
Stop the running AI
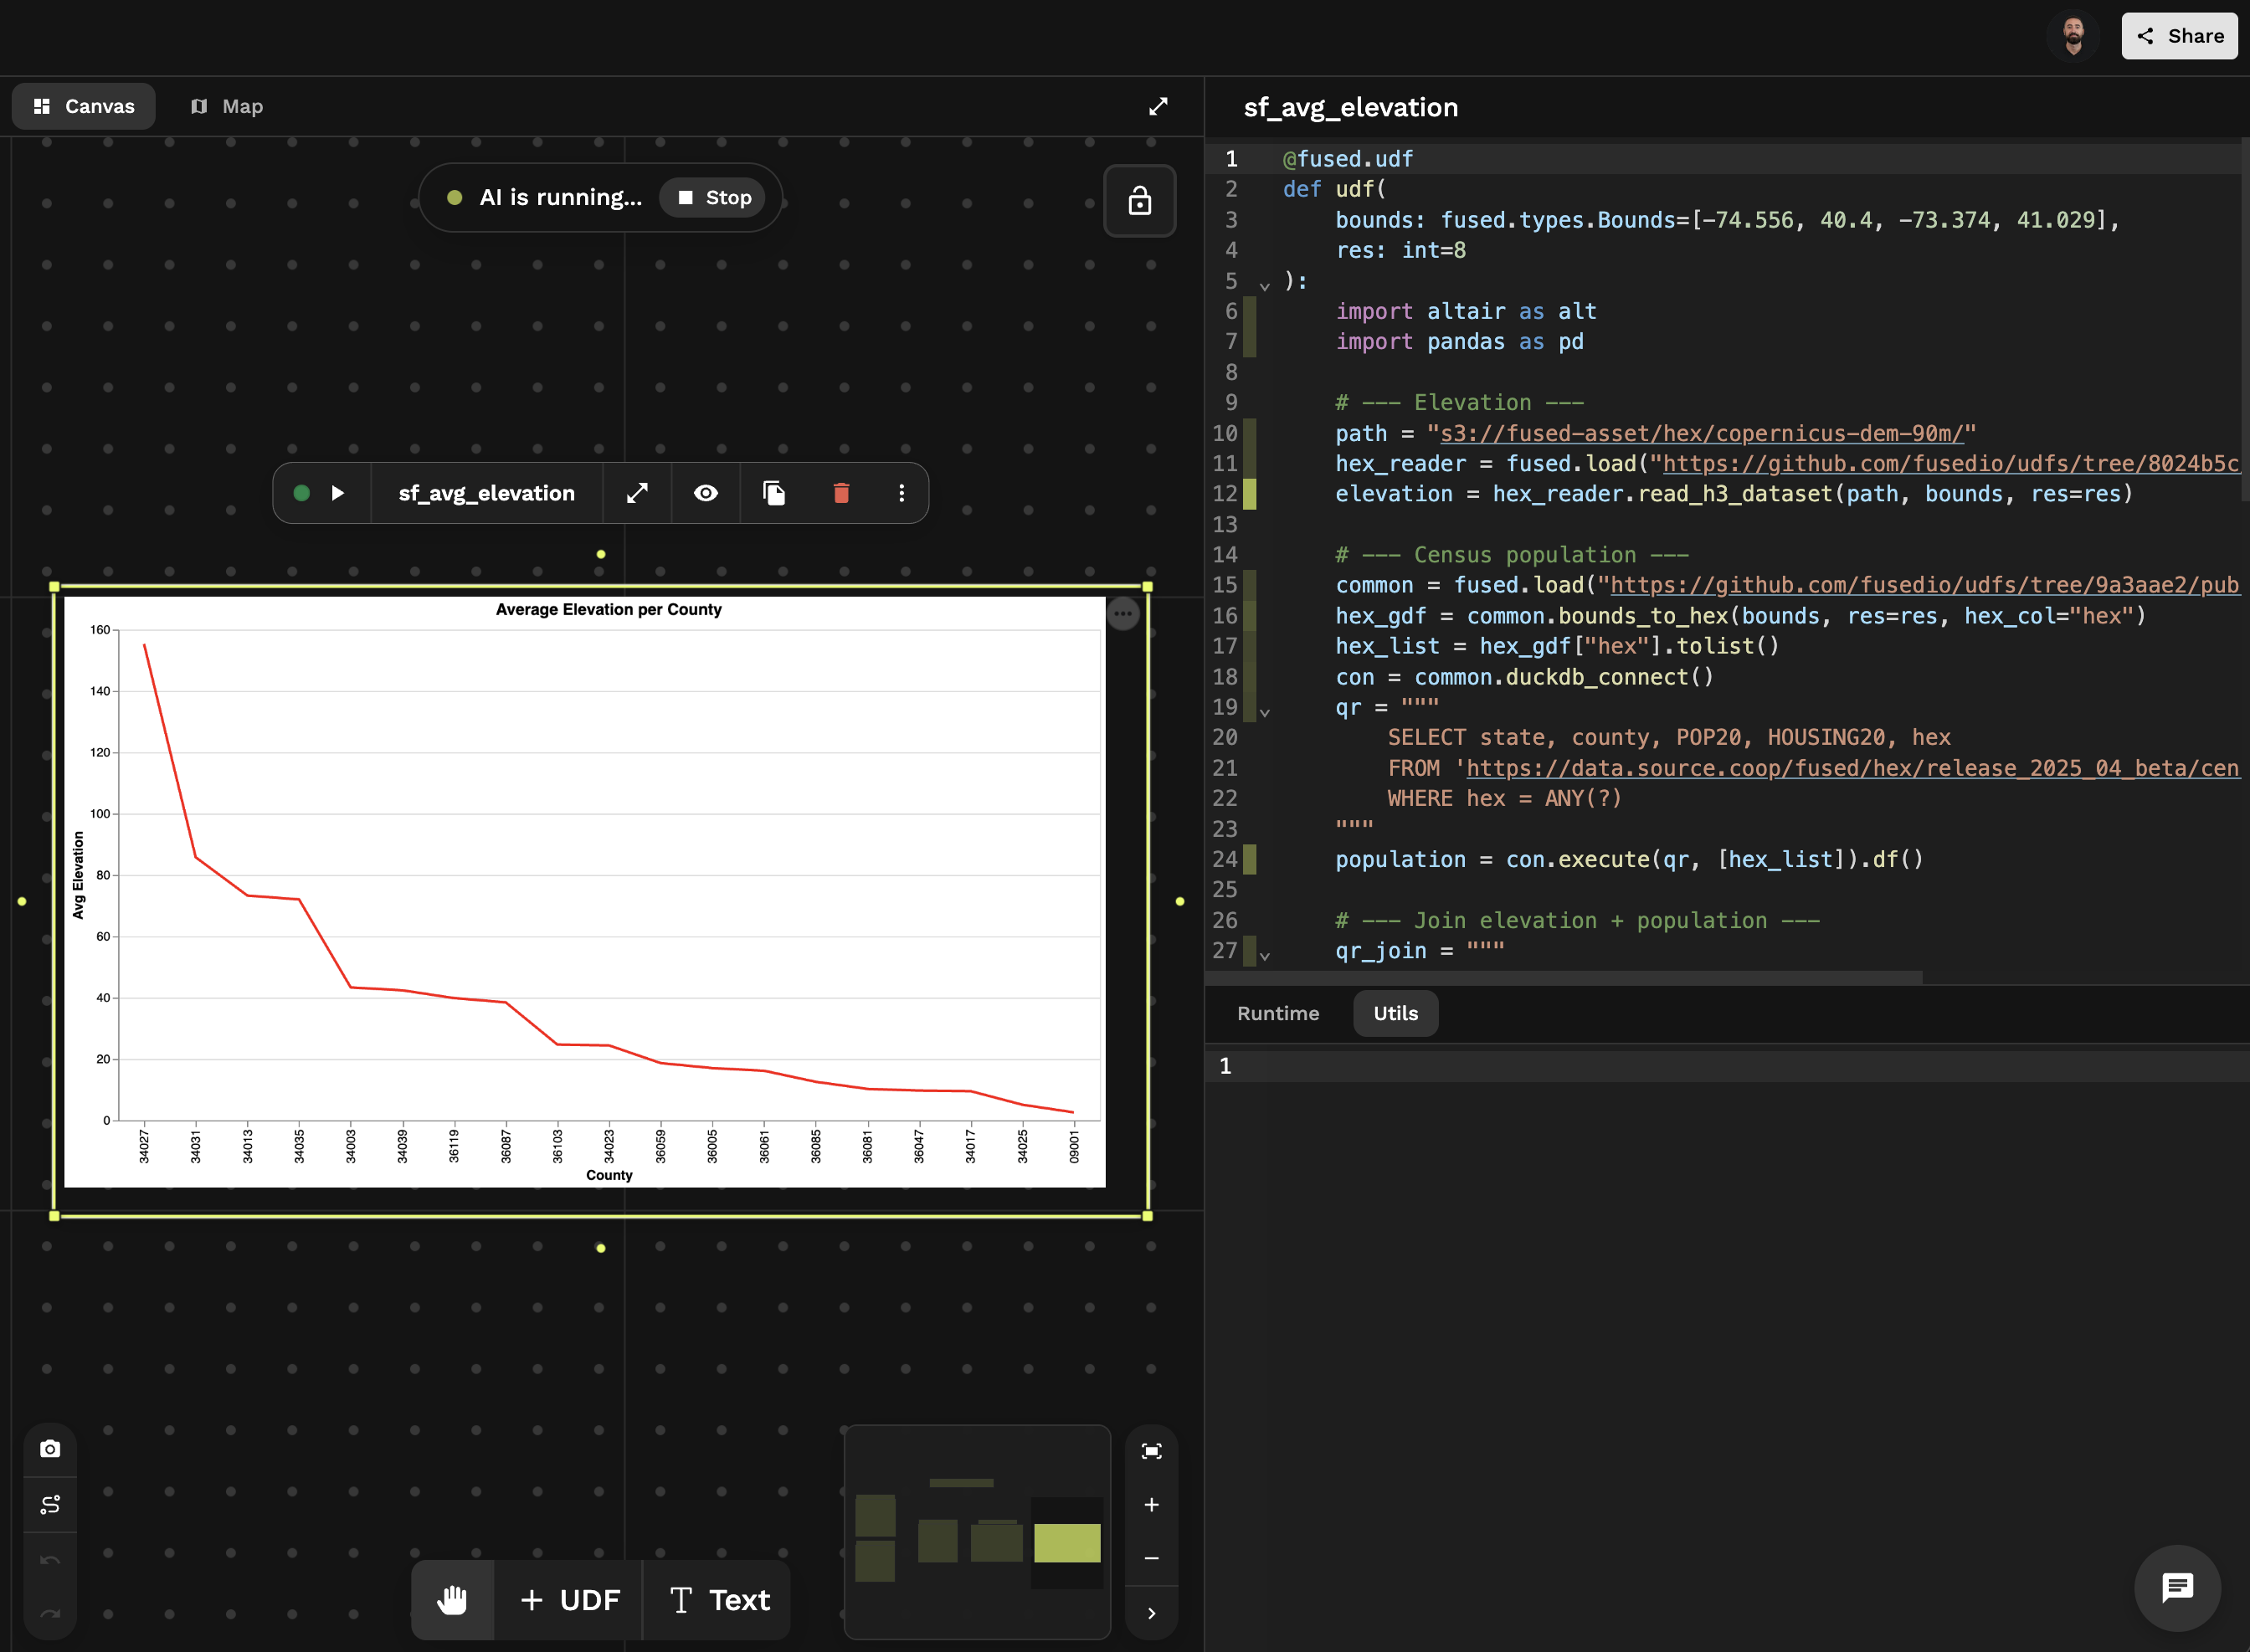pyautogui.click(x=714, y=198)
